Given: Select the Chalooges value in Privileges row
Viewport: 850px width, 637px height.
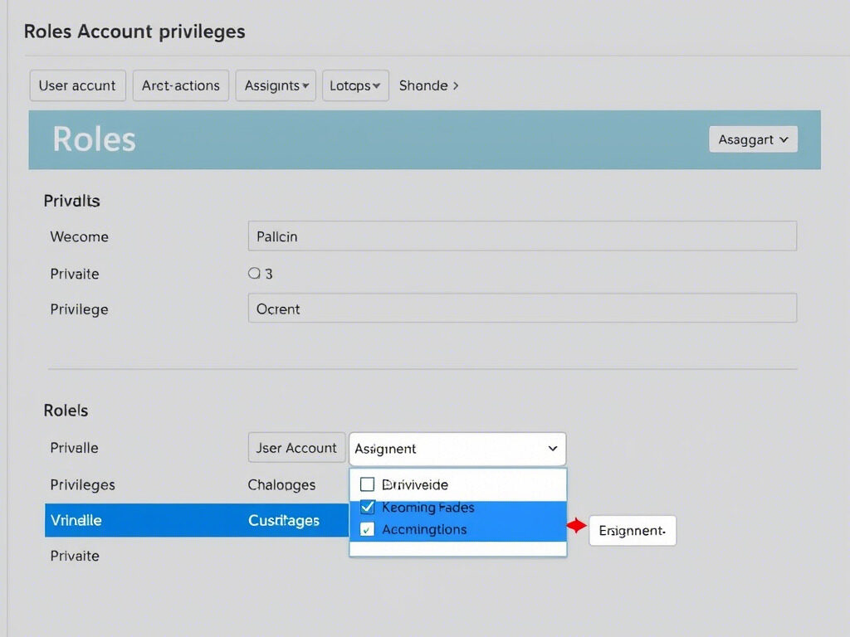Looking at the screenshot, I should pos(282,484).
